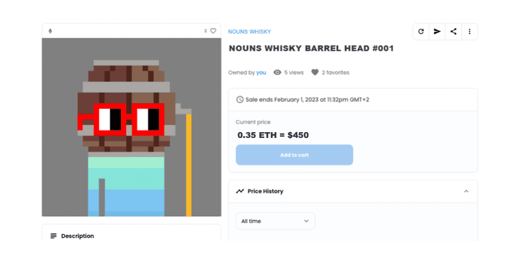The height and width of the screenshot is (255, 518).
Task: Click the Add to cart button
Action: pos(294,155)
